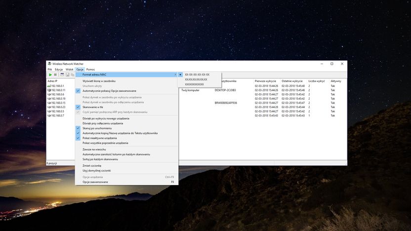Select the device icon next to 192.168.0.15

[x=49, y=103]
